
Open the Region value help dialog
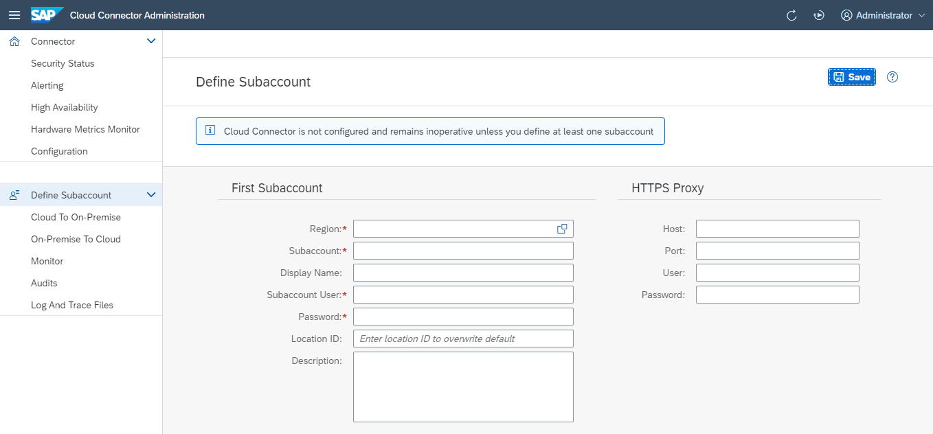pos(562,228)
